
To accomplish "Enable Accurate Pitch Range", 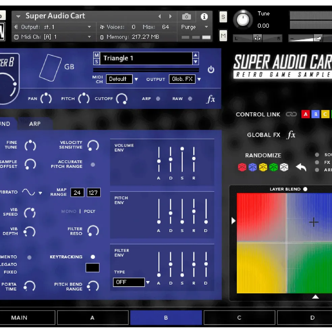I will (x=93, y=165).
